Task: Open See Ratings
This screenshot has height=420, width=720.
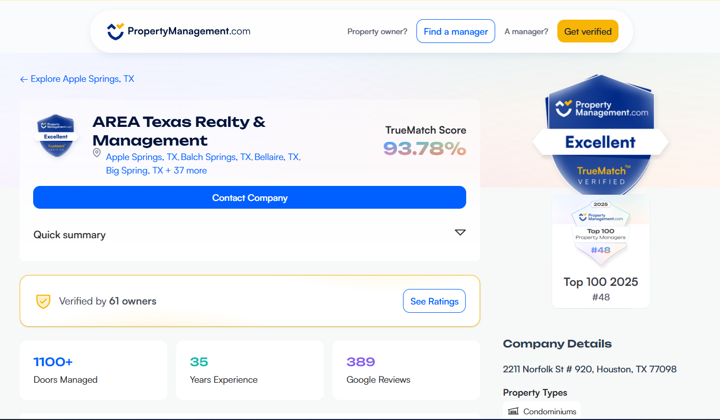Action: coord(434,301)
